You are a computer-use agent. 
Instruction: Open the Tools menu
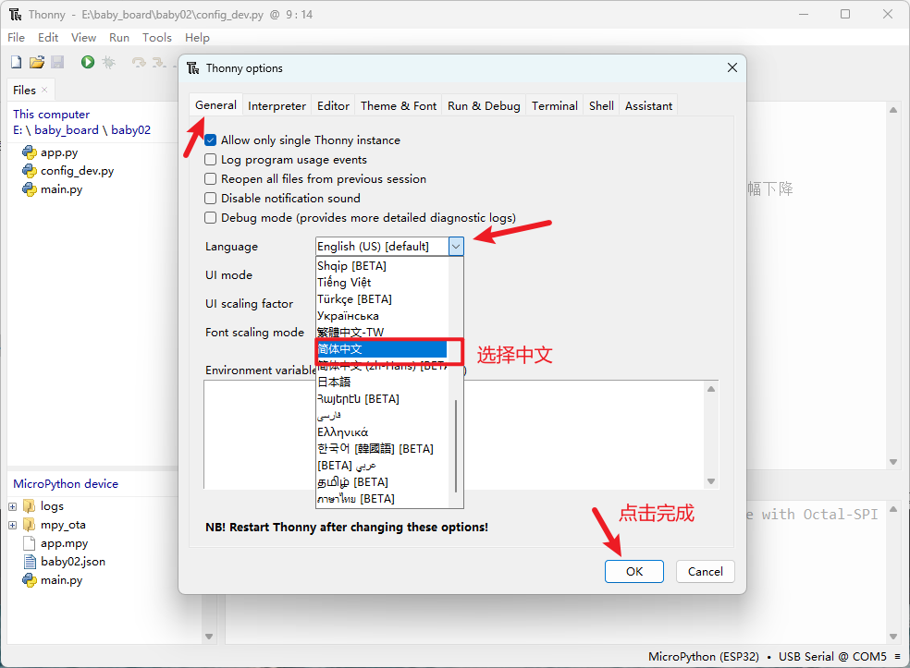point(157,38)
